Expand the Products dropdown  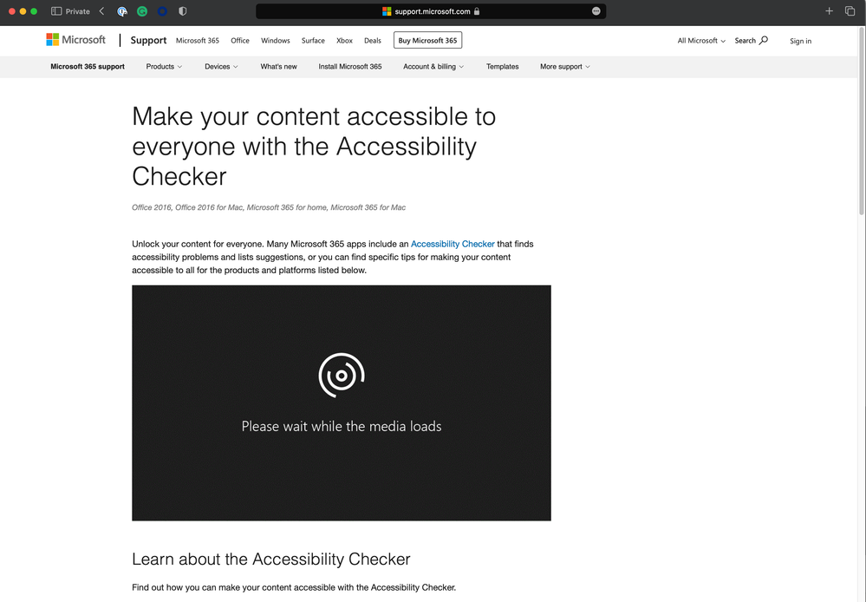164,66
